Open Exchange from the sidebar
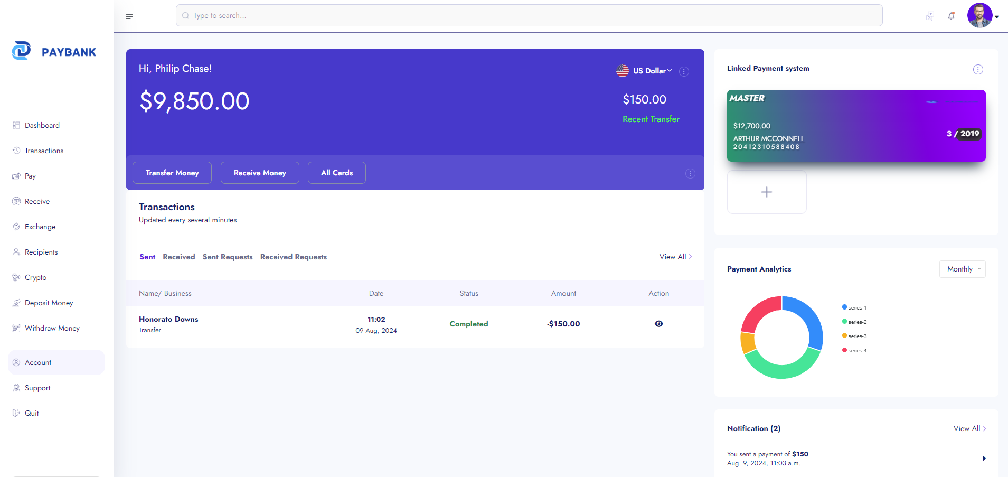This screenshot has width=1008, height=477. (40, 227)
